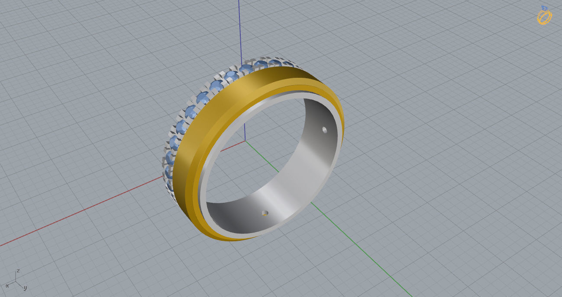This screenshot has width=562, height=297.
Task: Click the small hole at the inner band's bottom
Action: pos(265,213)
